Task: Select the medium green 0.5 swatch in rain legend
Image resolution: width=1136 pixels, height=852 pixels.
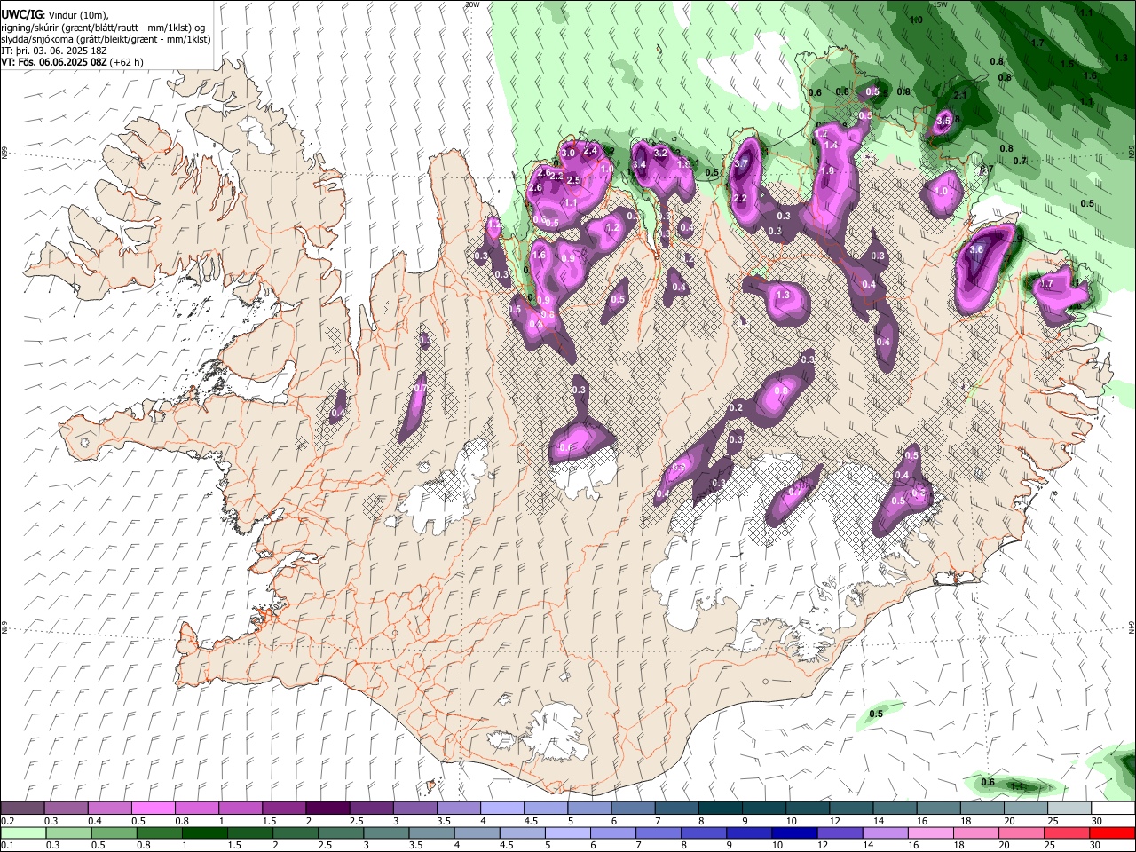Action: [x=113, y=832]
